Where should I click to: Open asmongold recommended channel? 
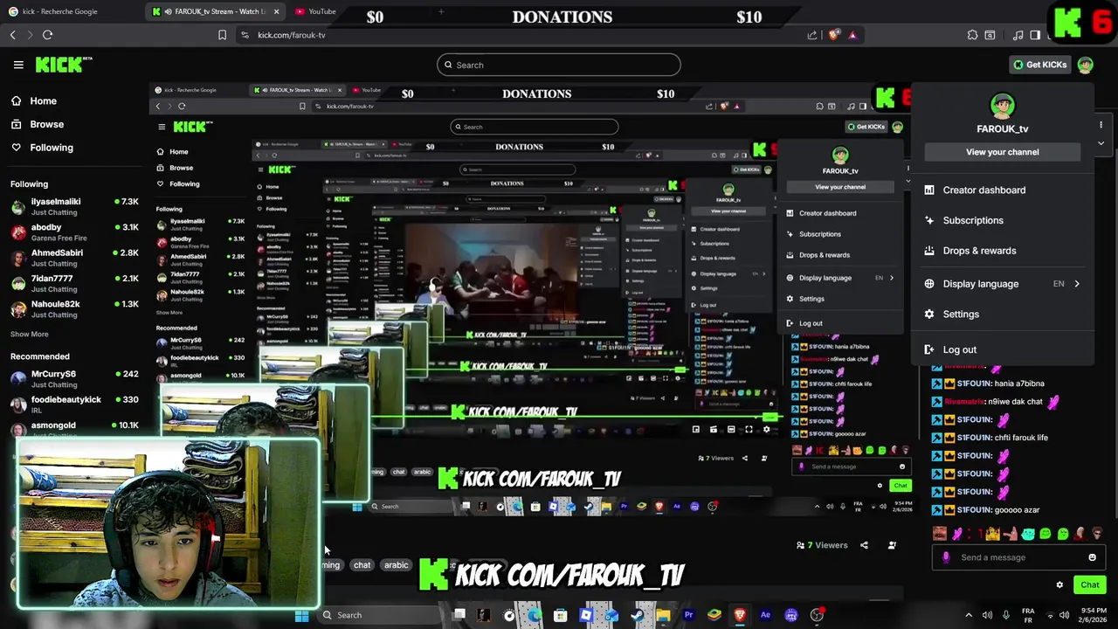[x=74, y=428]
